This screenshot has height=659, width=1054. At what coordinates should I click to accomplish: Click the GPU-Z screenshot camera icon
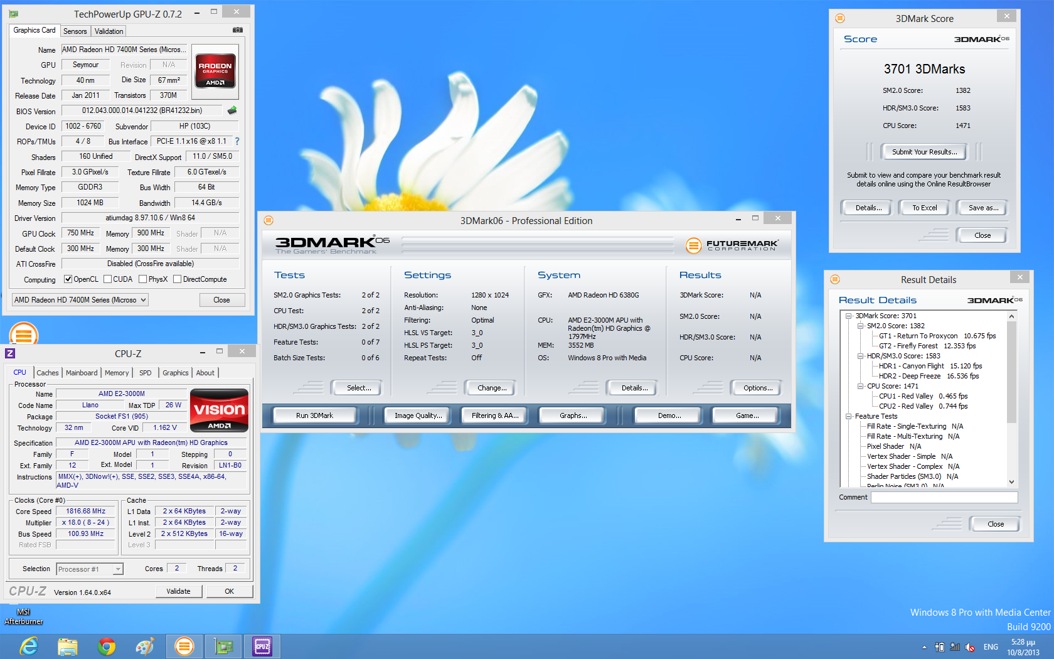coord(238,30)
